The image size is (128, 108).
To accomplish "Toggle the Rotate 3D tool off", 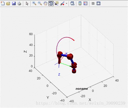I will pos(51,4).
